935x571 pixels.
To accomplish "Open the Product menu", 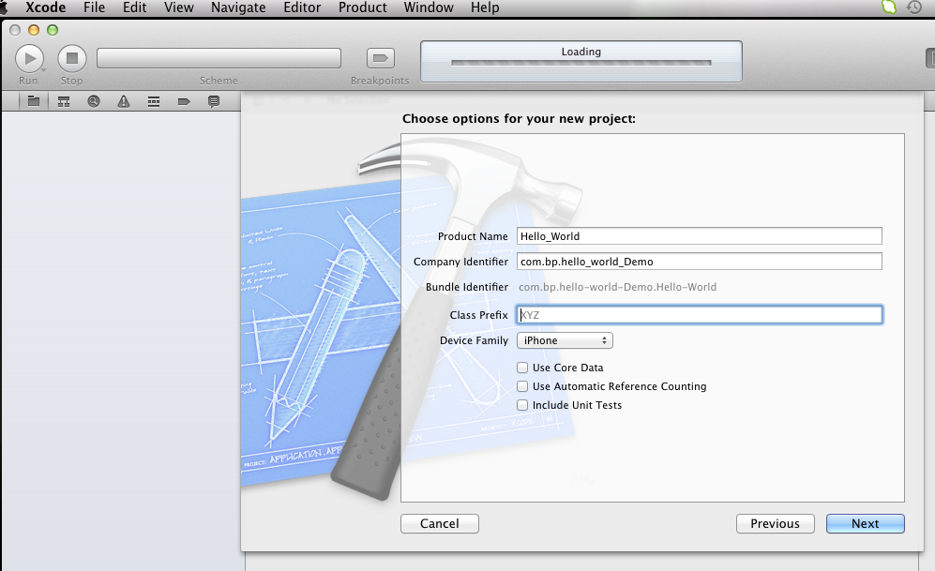I will click(363, 8).
